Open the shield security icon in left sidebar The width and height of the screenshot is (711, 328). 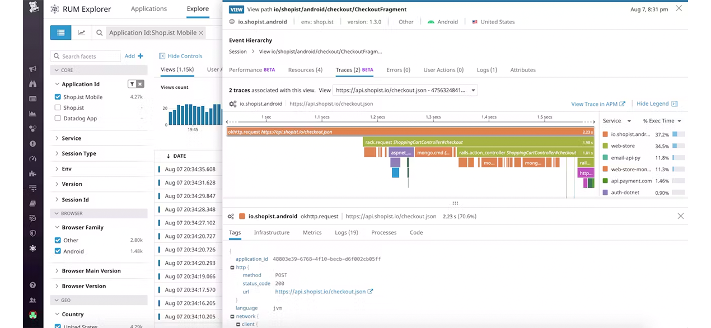click(x=33, y=233)
